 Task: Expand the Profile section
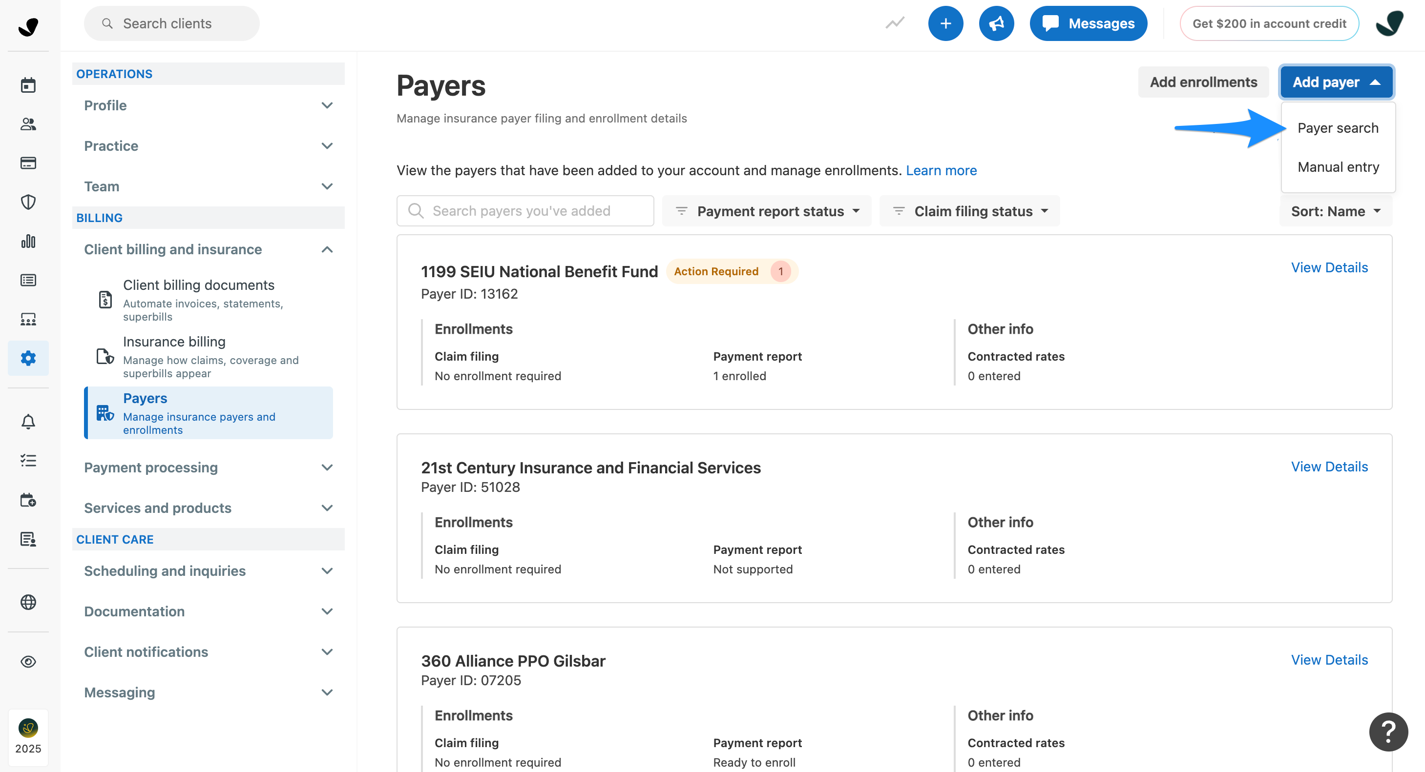pos(208,105)
